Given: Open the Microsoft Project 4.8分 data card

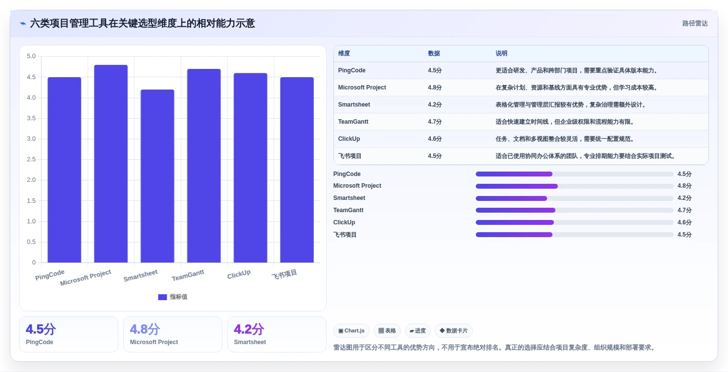Looking at the screenshot, I should [173, 334].
